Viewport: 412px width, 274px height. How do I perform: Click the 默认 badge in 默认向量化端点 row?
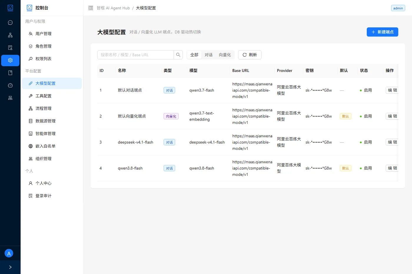pos(345,116)
